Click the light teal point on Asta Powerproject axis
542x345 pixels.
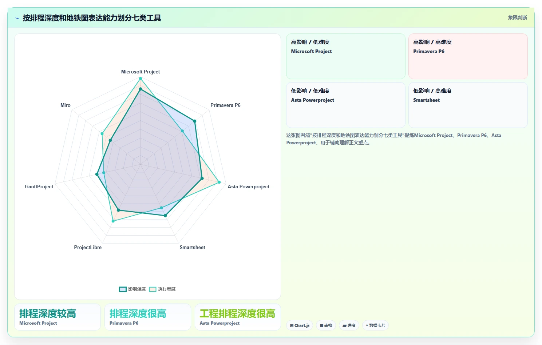pos(219,182)
